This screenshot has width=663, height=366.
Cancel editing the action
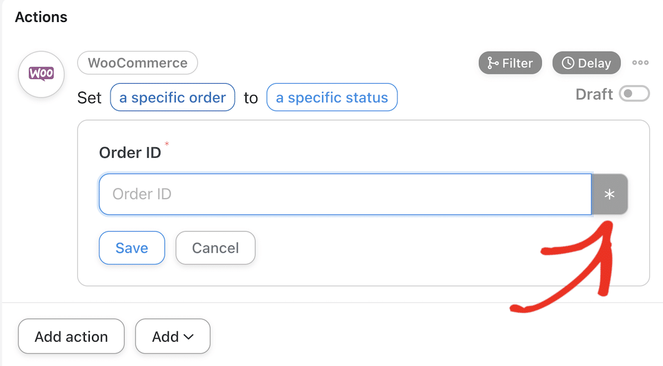click(215, 248)
